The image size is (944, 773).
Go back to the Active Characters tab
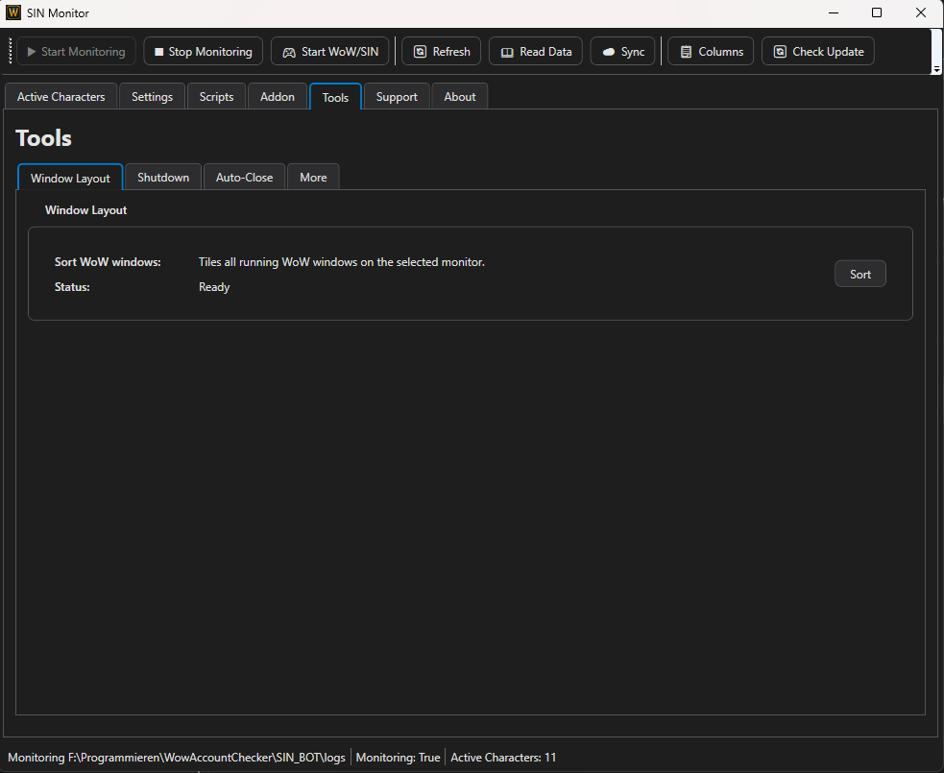[x=61, y=96]
